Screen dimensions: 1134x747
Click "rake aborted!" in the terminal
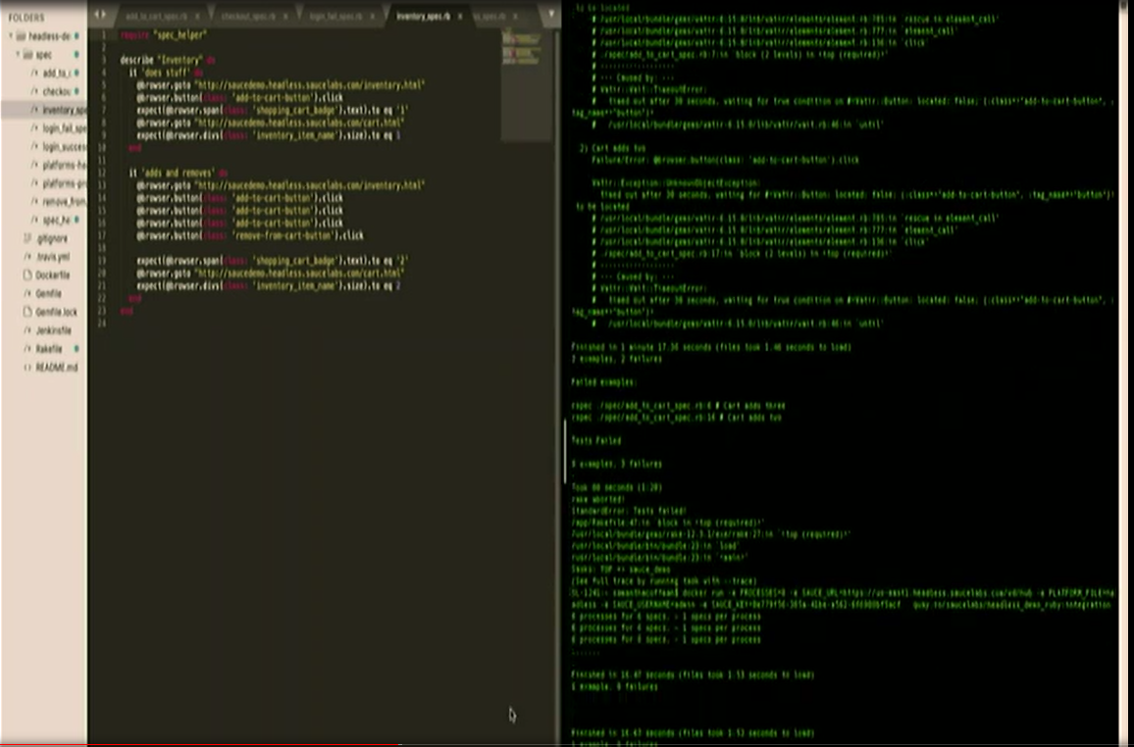click(x=597, y=498)
